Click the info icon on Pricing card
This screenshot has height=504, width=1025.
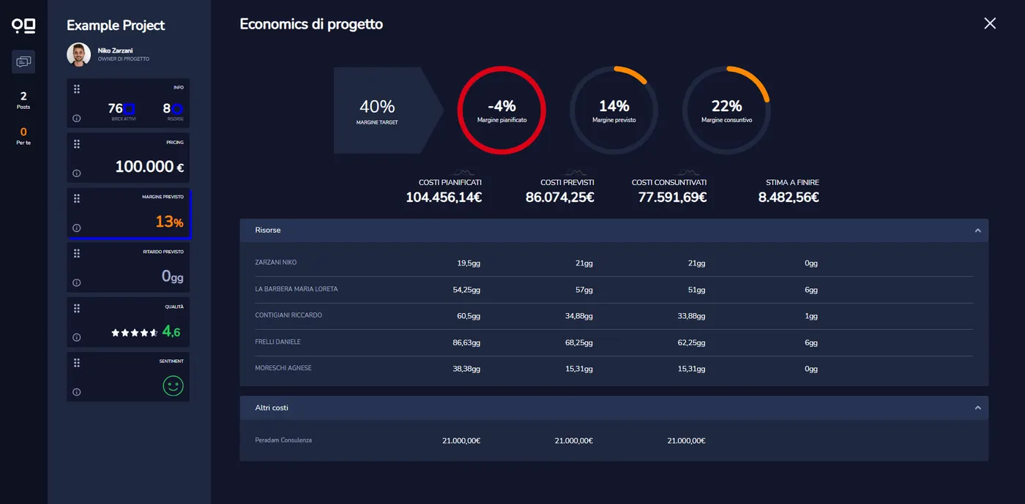(77, 173)
